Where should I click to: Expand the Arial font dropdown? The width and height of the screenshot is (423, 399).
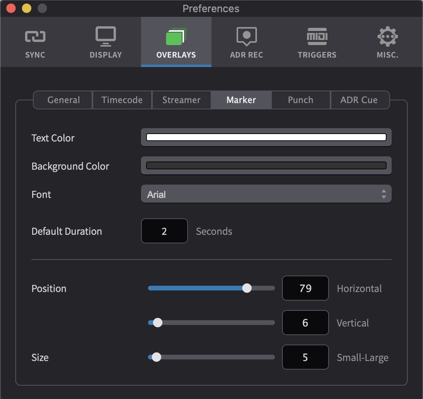tap(266, 194)
